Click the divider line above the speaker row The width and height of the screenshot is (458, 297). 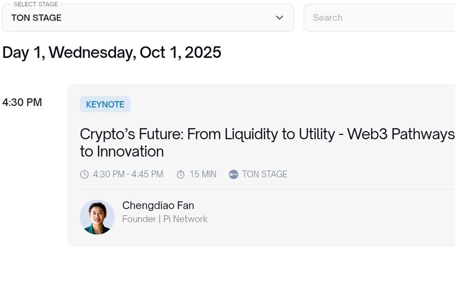click(267, 190)
